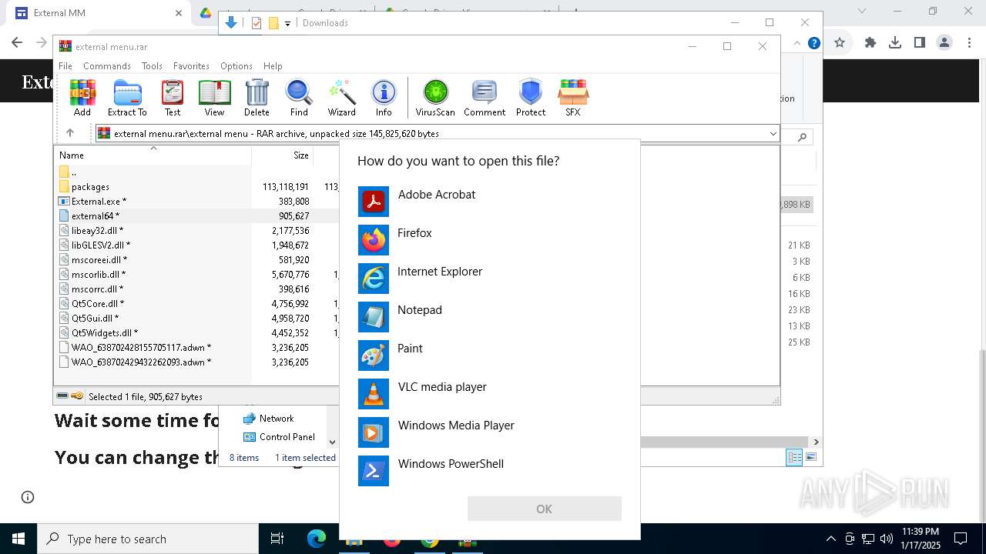Image resolution: width=986 pixels, height=554 pixels.
Task: Open the page info icon
Action: pyautogui.click(x=28, y=497)
